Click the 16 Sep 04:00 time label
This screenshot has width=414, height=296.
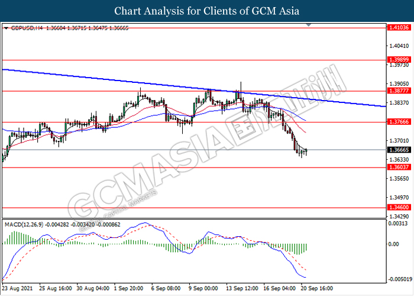click(280, 288)
